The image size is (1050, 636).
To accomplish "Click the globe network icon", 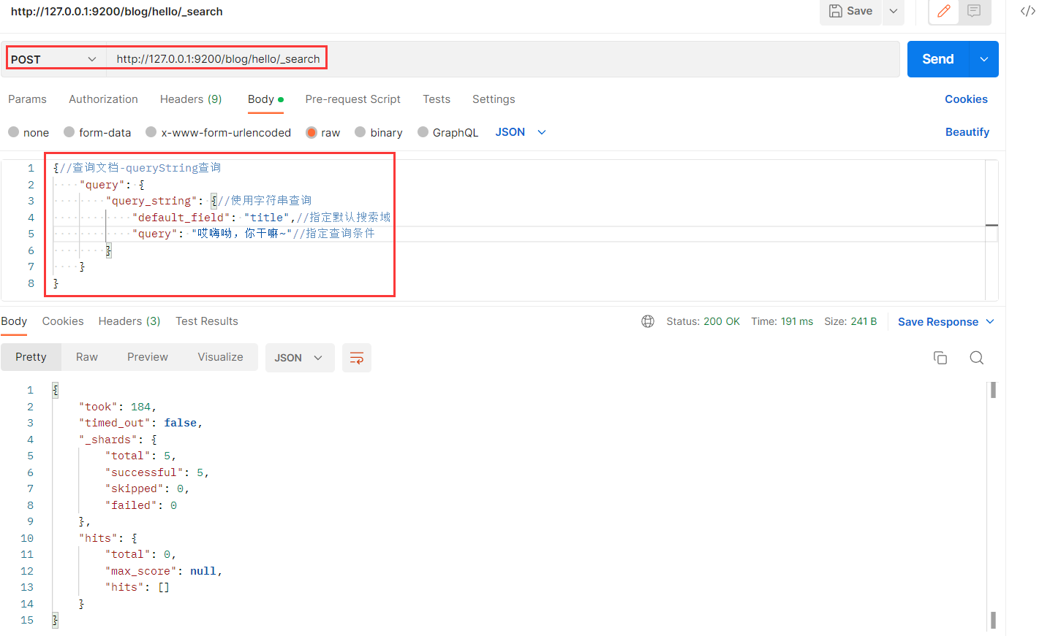I will tap(648, 321).
